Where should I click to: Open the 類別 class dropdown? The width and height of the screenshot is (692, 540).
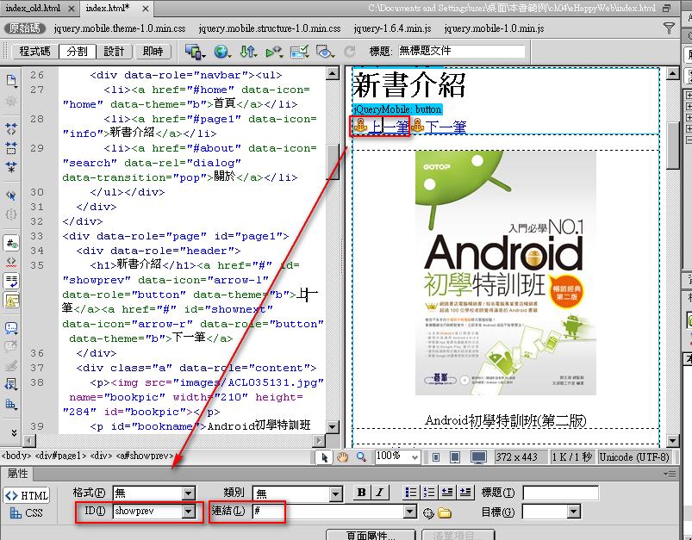(336, 493)
